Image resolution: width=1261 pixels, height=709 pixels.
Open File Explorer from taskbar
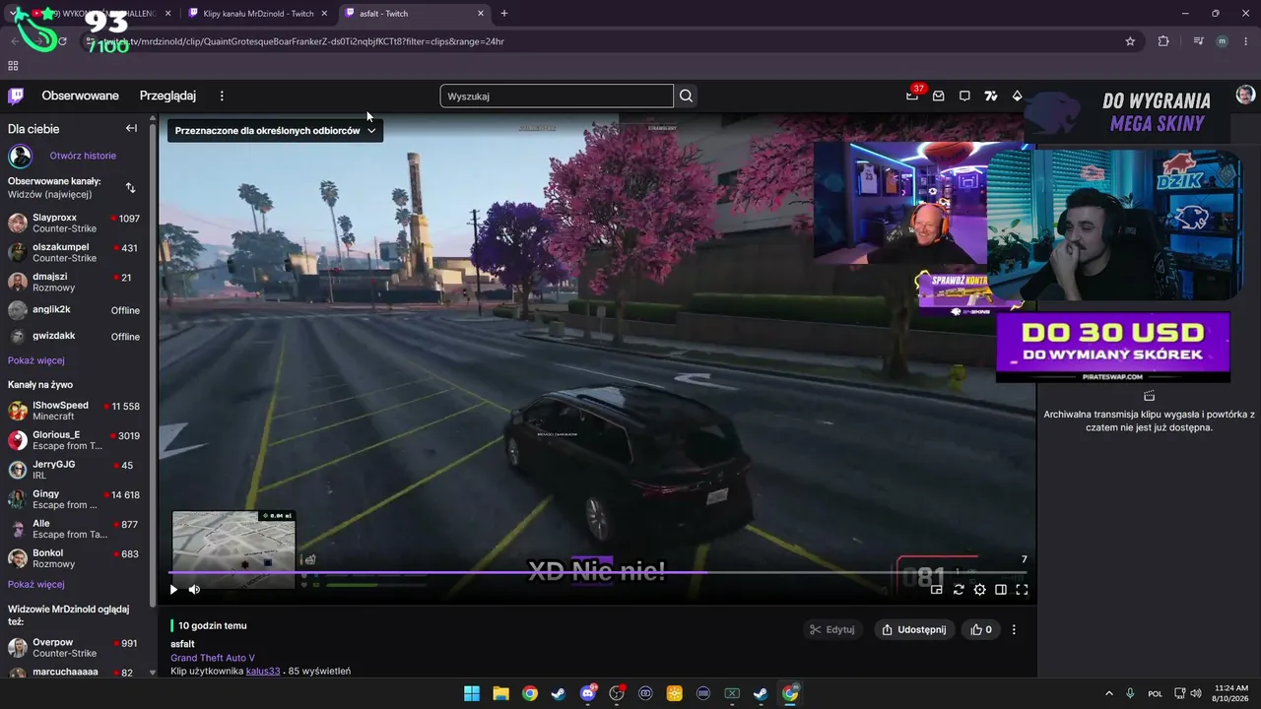tap(500, 693)
